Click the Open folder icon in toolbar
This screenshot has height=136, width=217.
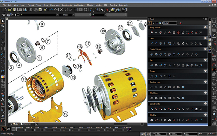point(9,9)
